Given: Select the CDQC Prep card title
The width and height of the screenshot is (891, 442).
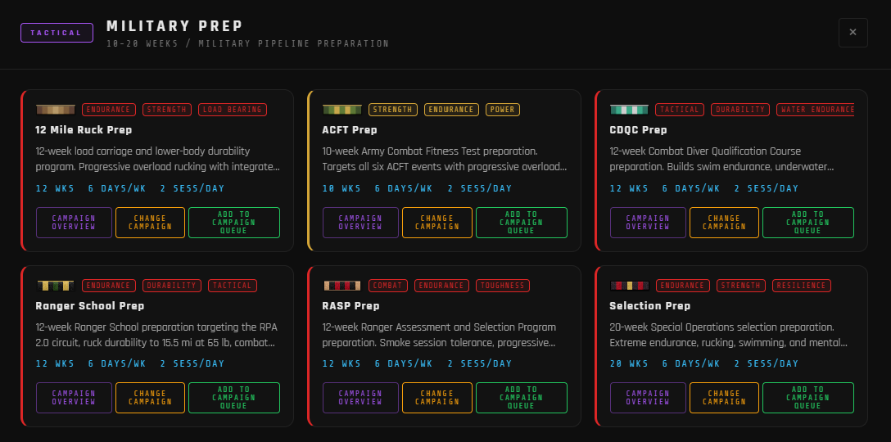Looking at the screenshot, I should (x=638, y=130).
